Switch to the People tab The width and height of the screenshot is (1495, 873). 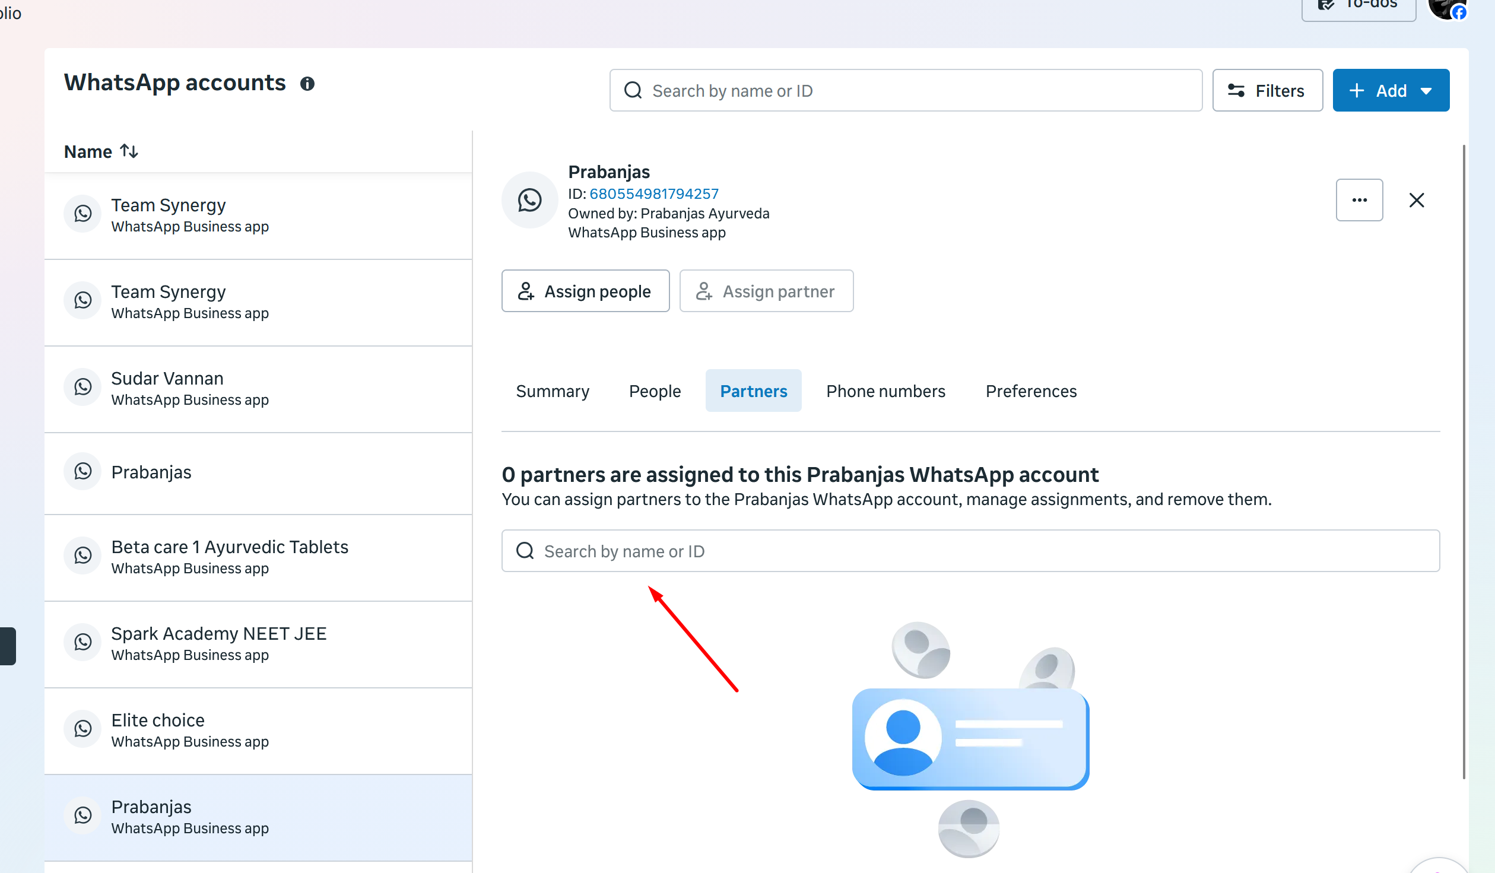655,391
